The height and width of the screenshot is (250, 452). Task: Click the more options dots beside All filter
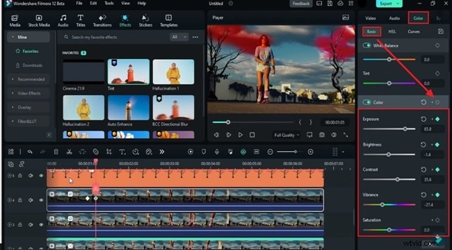click(195, 37)
